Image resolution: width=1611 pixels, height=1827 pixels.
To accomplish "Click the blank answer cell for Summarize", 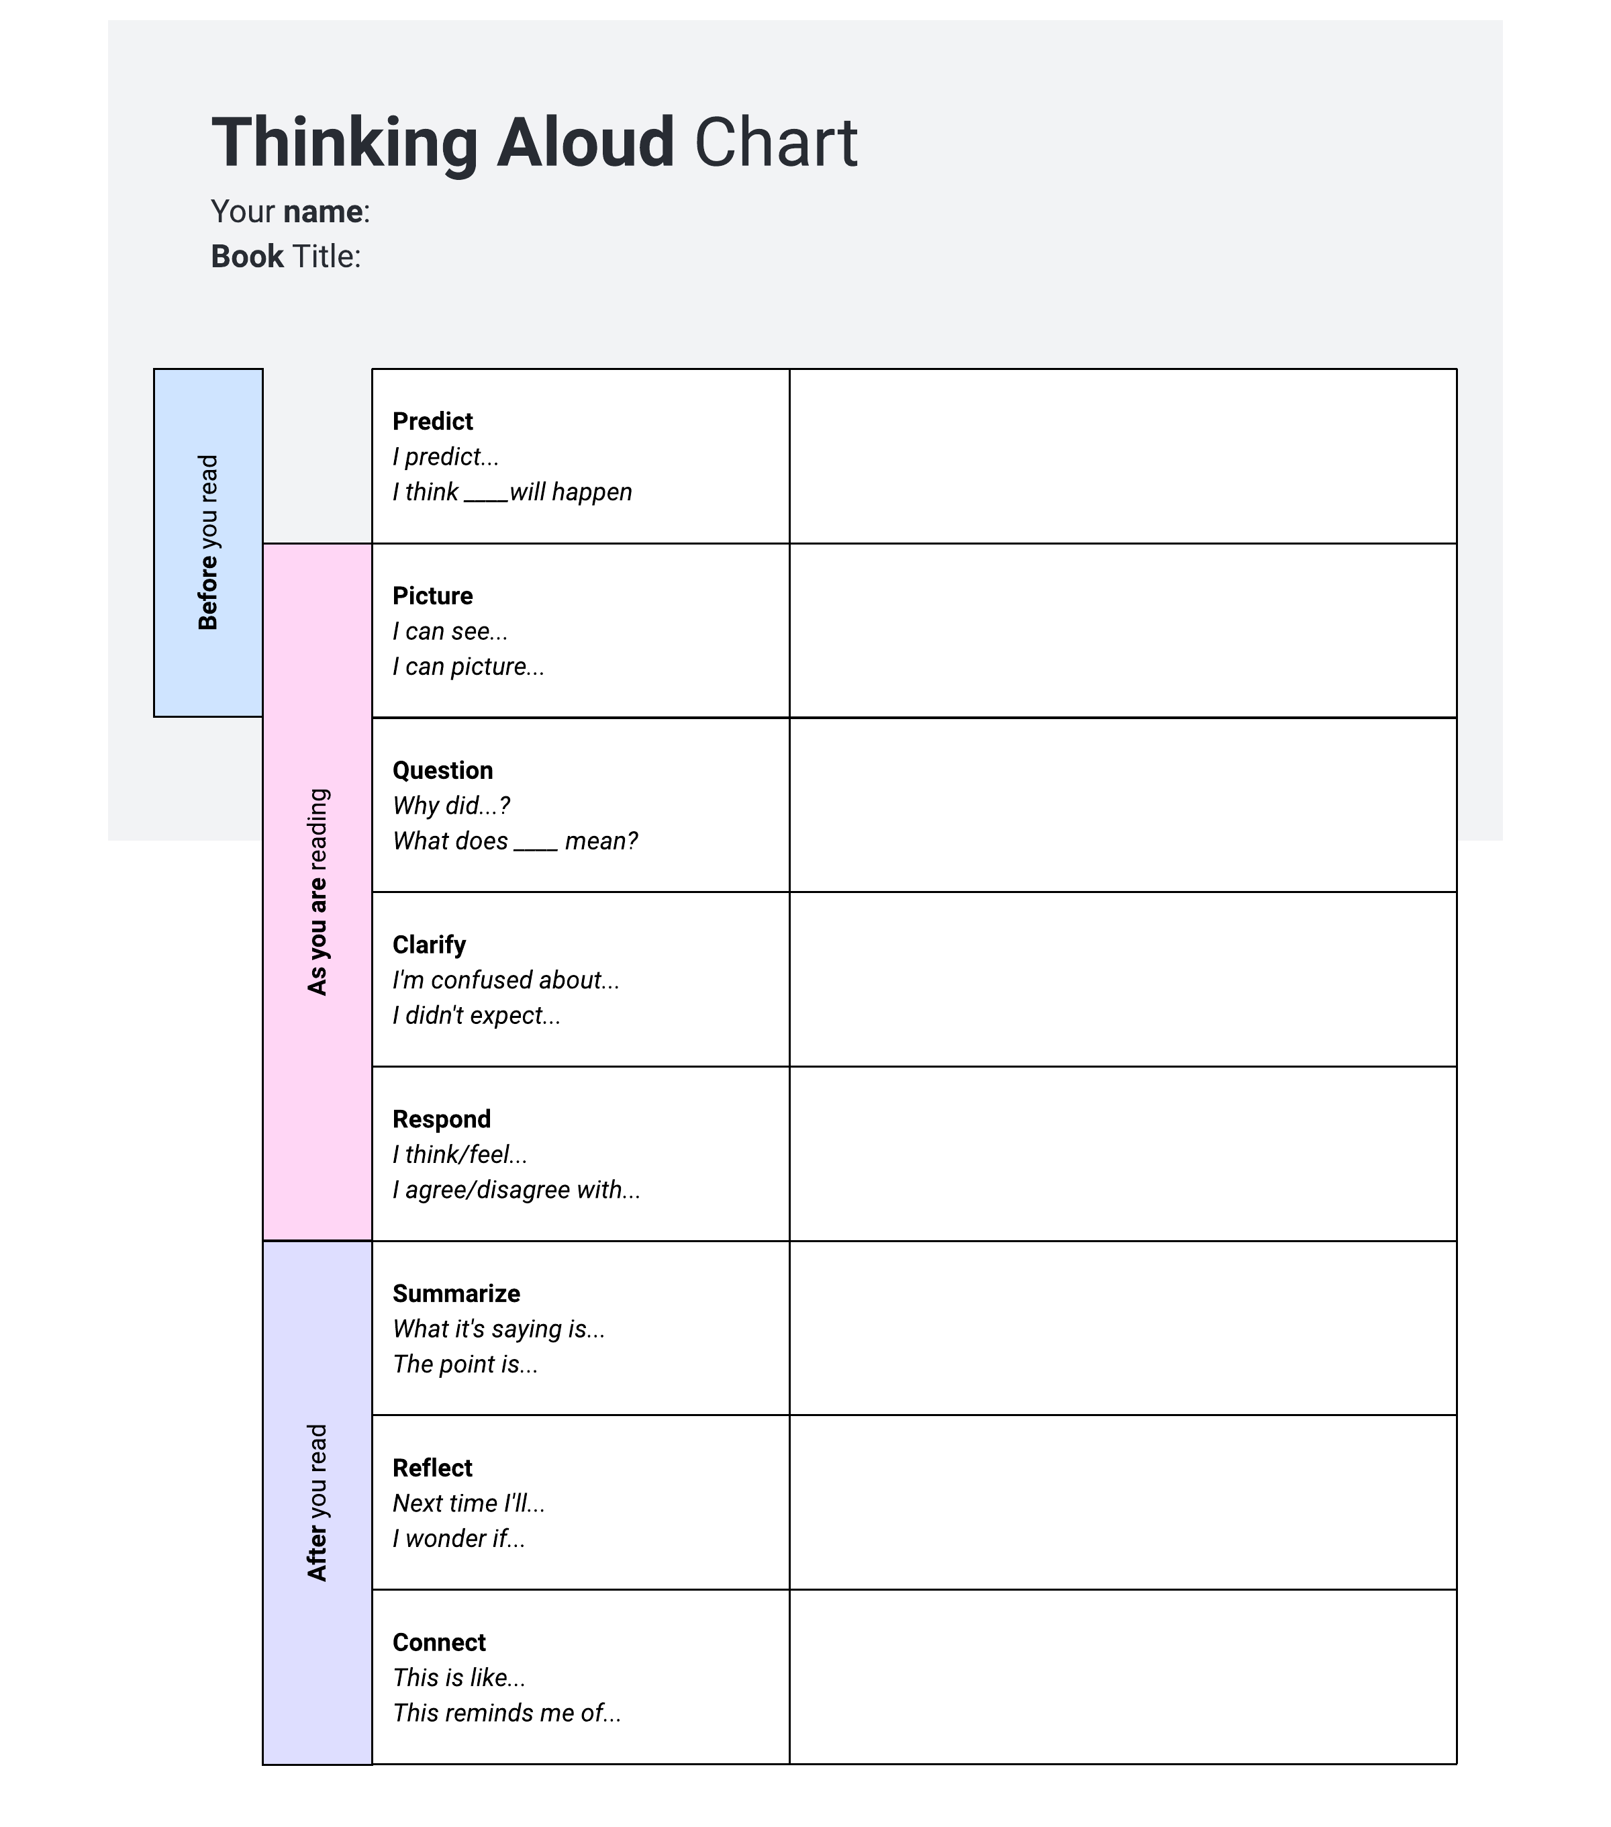I will 1122,1327.
